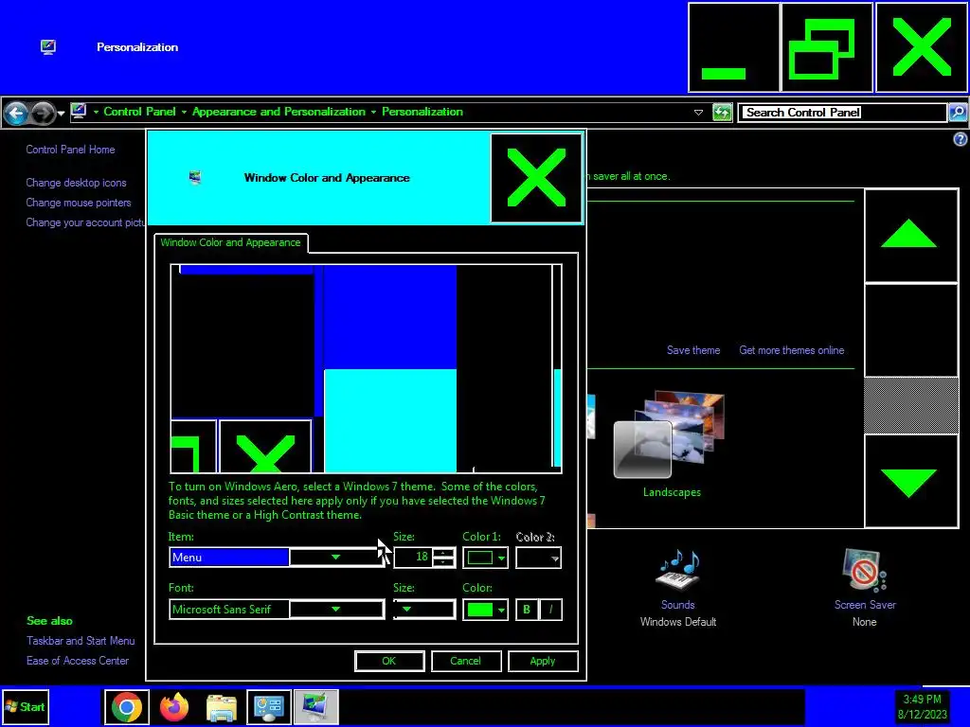This screenshot has height=727, width=970.
Task: Open the Color 2 swatch picker
Action: point(538,558)
